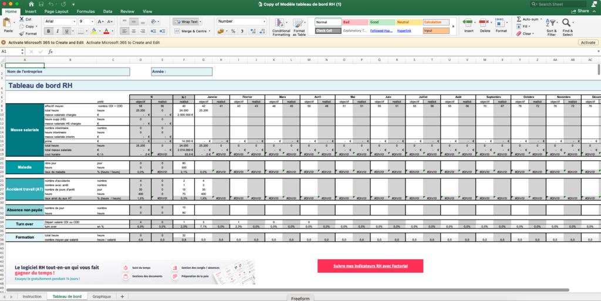Click the Paste clipboard icon
Viewport: 601px width, 301px height.
coord(8,23)
